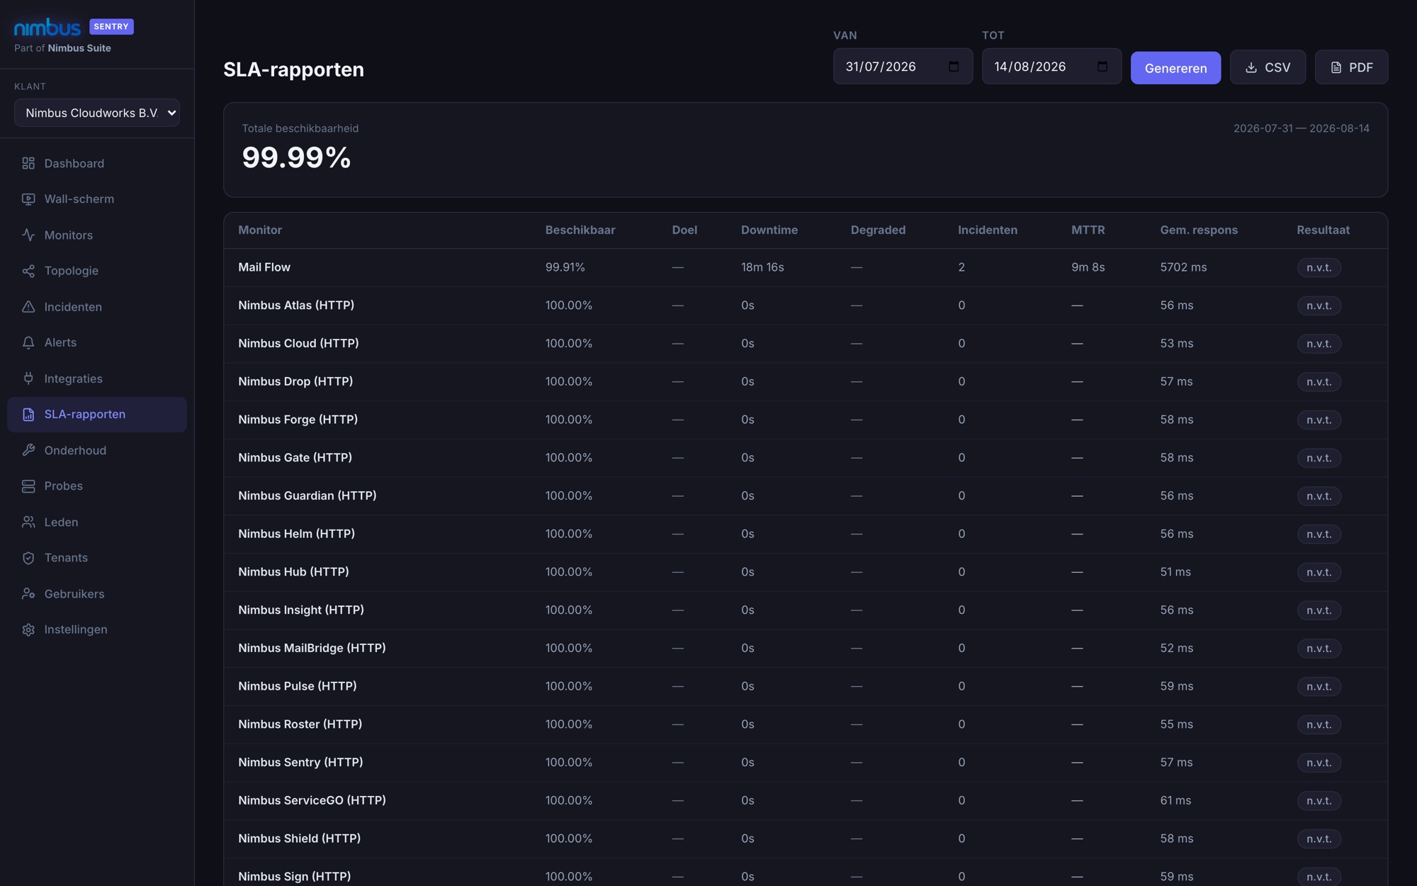
Task: Select the Nimbus Atlas (HTTP) row
Action: click(806, 305)
